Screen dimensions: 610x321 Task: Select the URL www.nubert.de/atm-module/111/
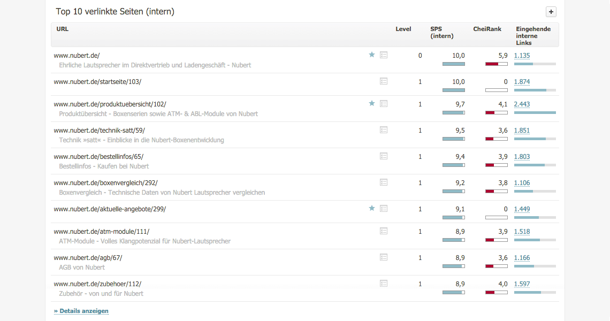coord(102,232)
